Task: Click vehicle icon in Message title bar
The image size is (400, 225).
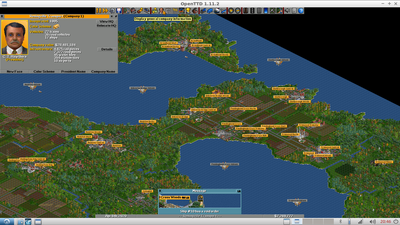Action: 239,191
